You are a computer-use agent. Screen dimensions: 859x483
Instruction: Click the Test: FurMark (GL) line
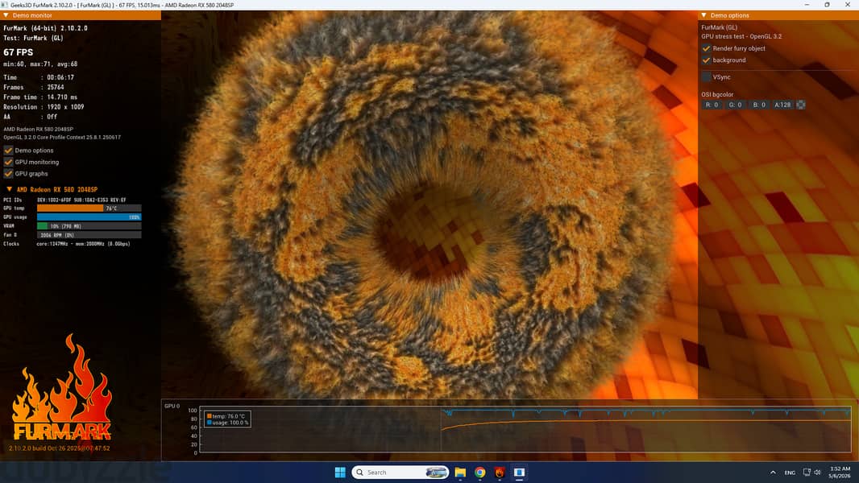(x=33, y=39)
